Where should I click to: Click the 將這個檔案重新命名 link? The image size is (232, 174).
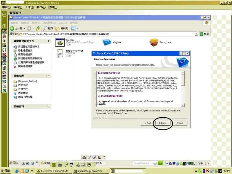click(29, 47)
